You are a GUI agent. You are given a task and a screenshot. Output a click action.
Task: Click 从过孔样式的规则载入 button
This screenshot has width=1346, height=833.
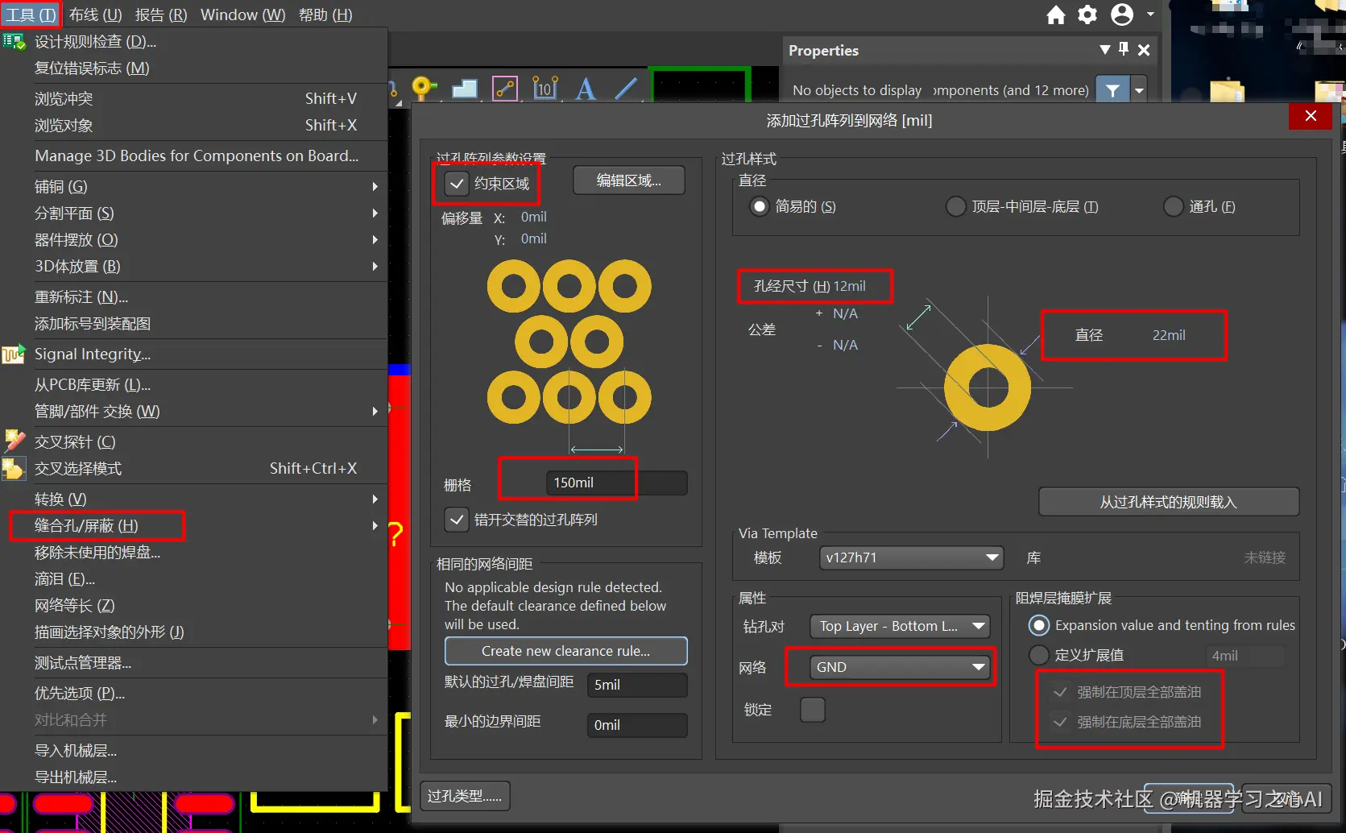click(x=1169, y=502)
